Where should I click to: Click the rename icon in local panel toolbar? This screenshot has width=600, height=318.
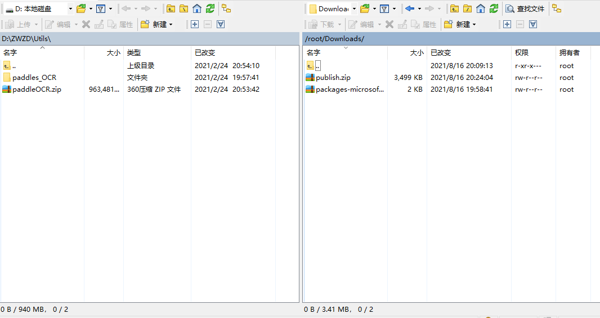99,25
